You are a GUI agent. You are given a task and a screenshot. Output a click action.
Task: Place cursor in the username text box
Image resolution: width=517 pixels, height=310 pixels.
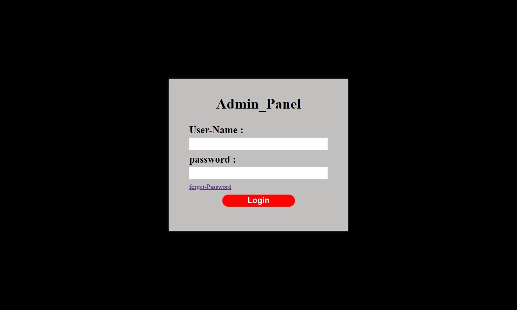coord(258,144)
